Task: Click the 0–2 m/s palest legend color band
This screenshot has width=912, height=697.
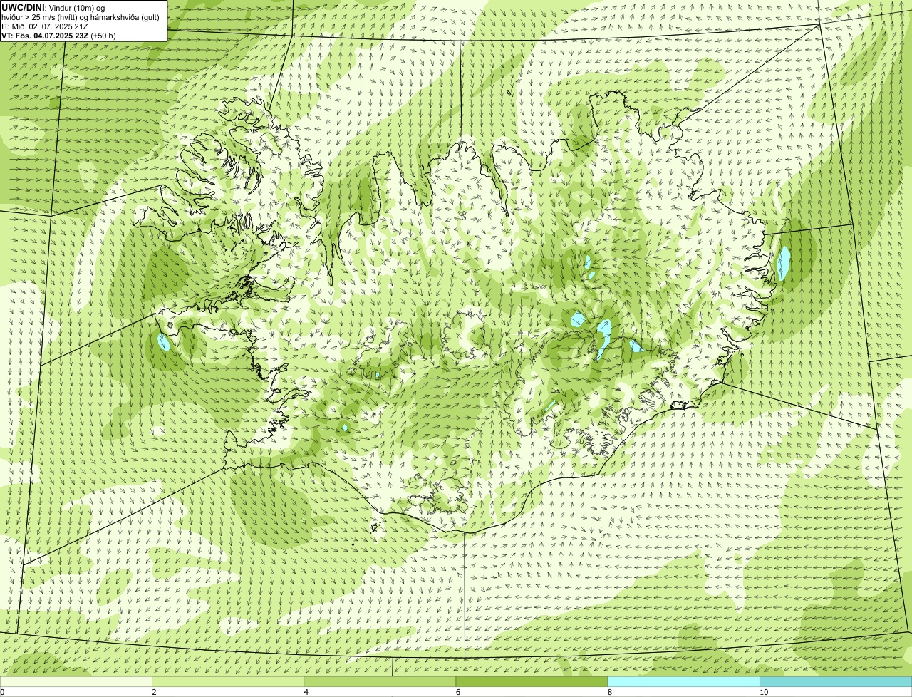Action: (76, 681)
